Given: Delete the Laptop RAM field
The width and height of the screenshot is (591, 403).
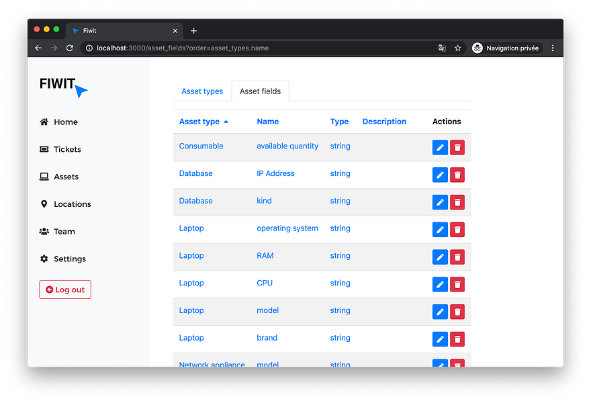Looking at the screenshot, I should (457, 257).
